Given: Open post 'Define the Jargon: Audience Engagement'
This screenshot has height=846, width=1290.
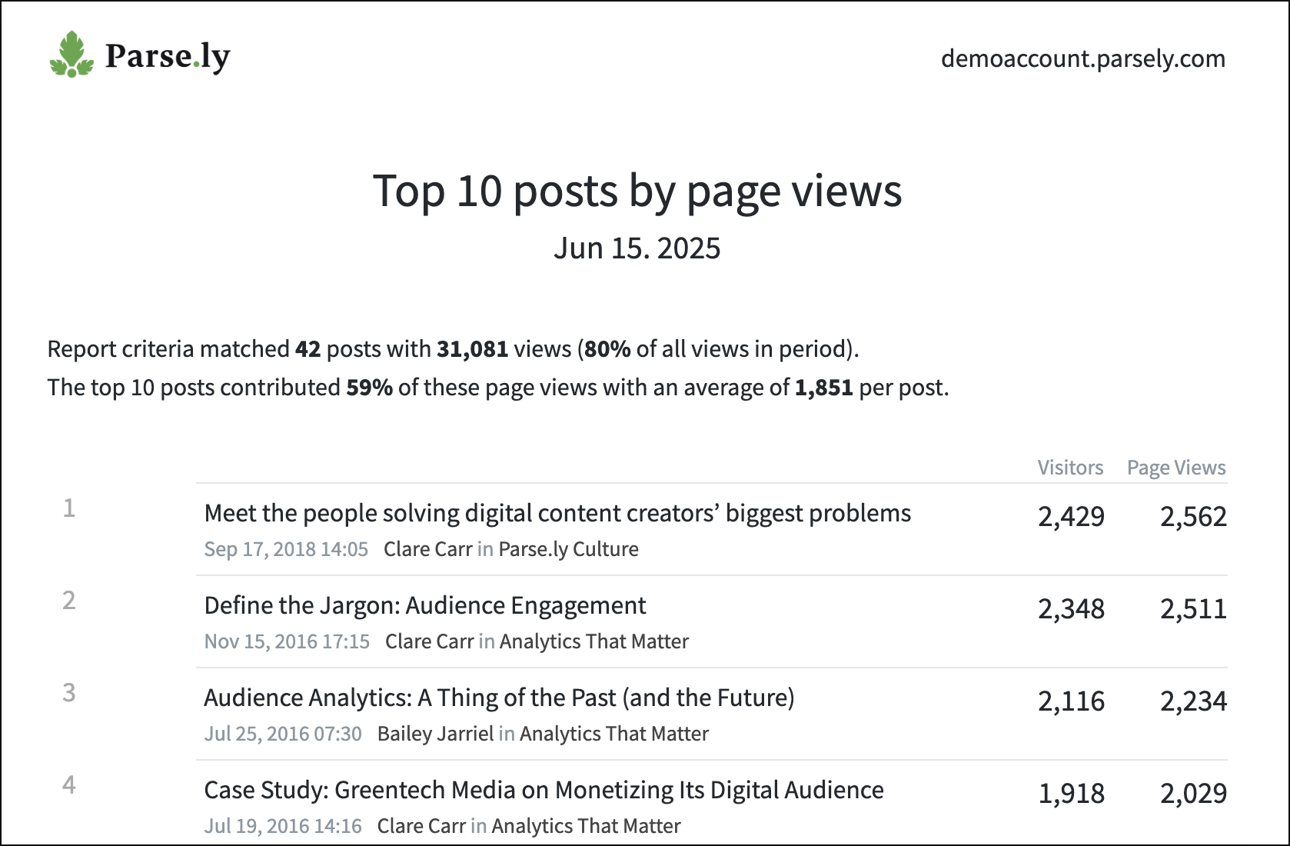Looking at the screenshot, I should click(425, 606).
